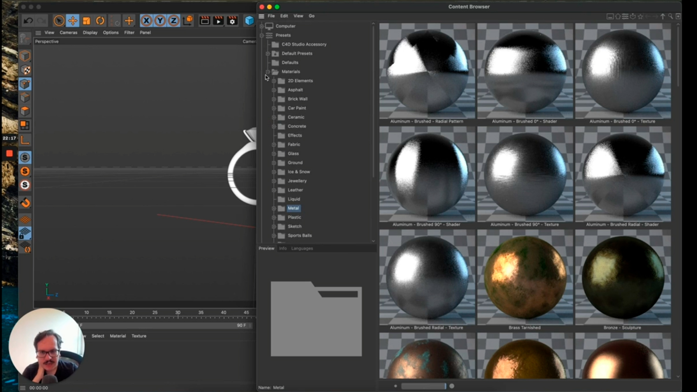Screen dimensions: 697x392
Task: Switch to the Languages tab
Action: 302,248
